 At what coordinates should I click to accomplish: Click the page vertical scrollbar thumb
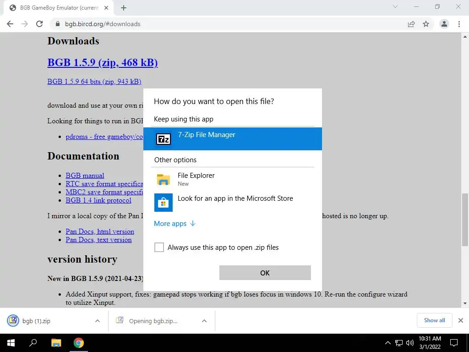(x=465, y=219)
